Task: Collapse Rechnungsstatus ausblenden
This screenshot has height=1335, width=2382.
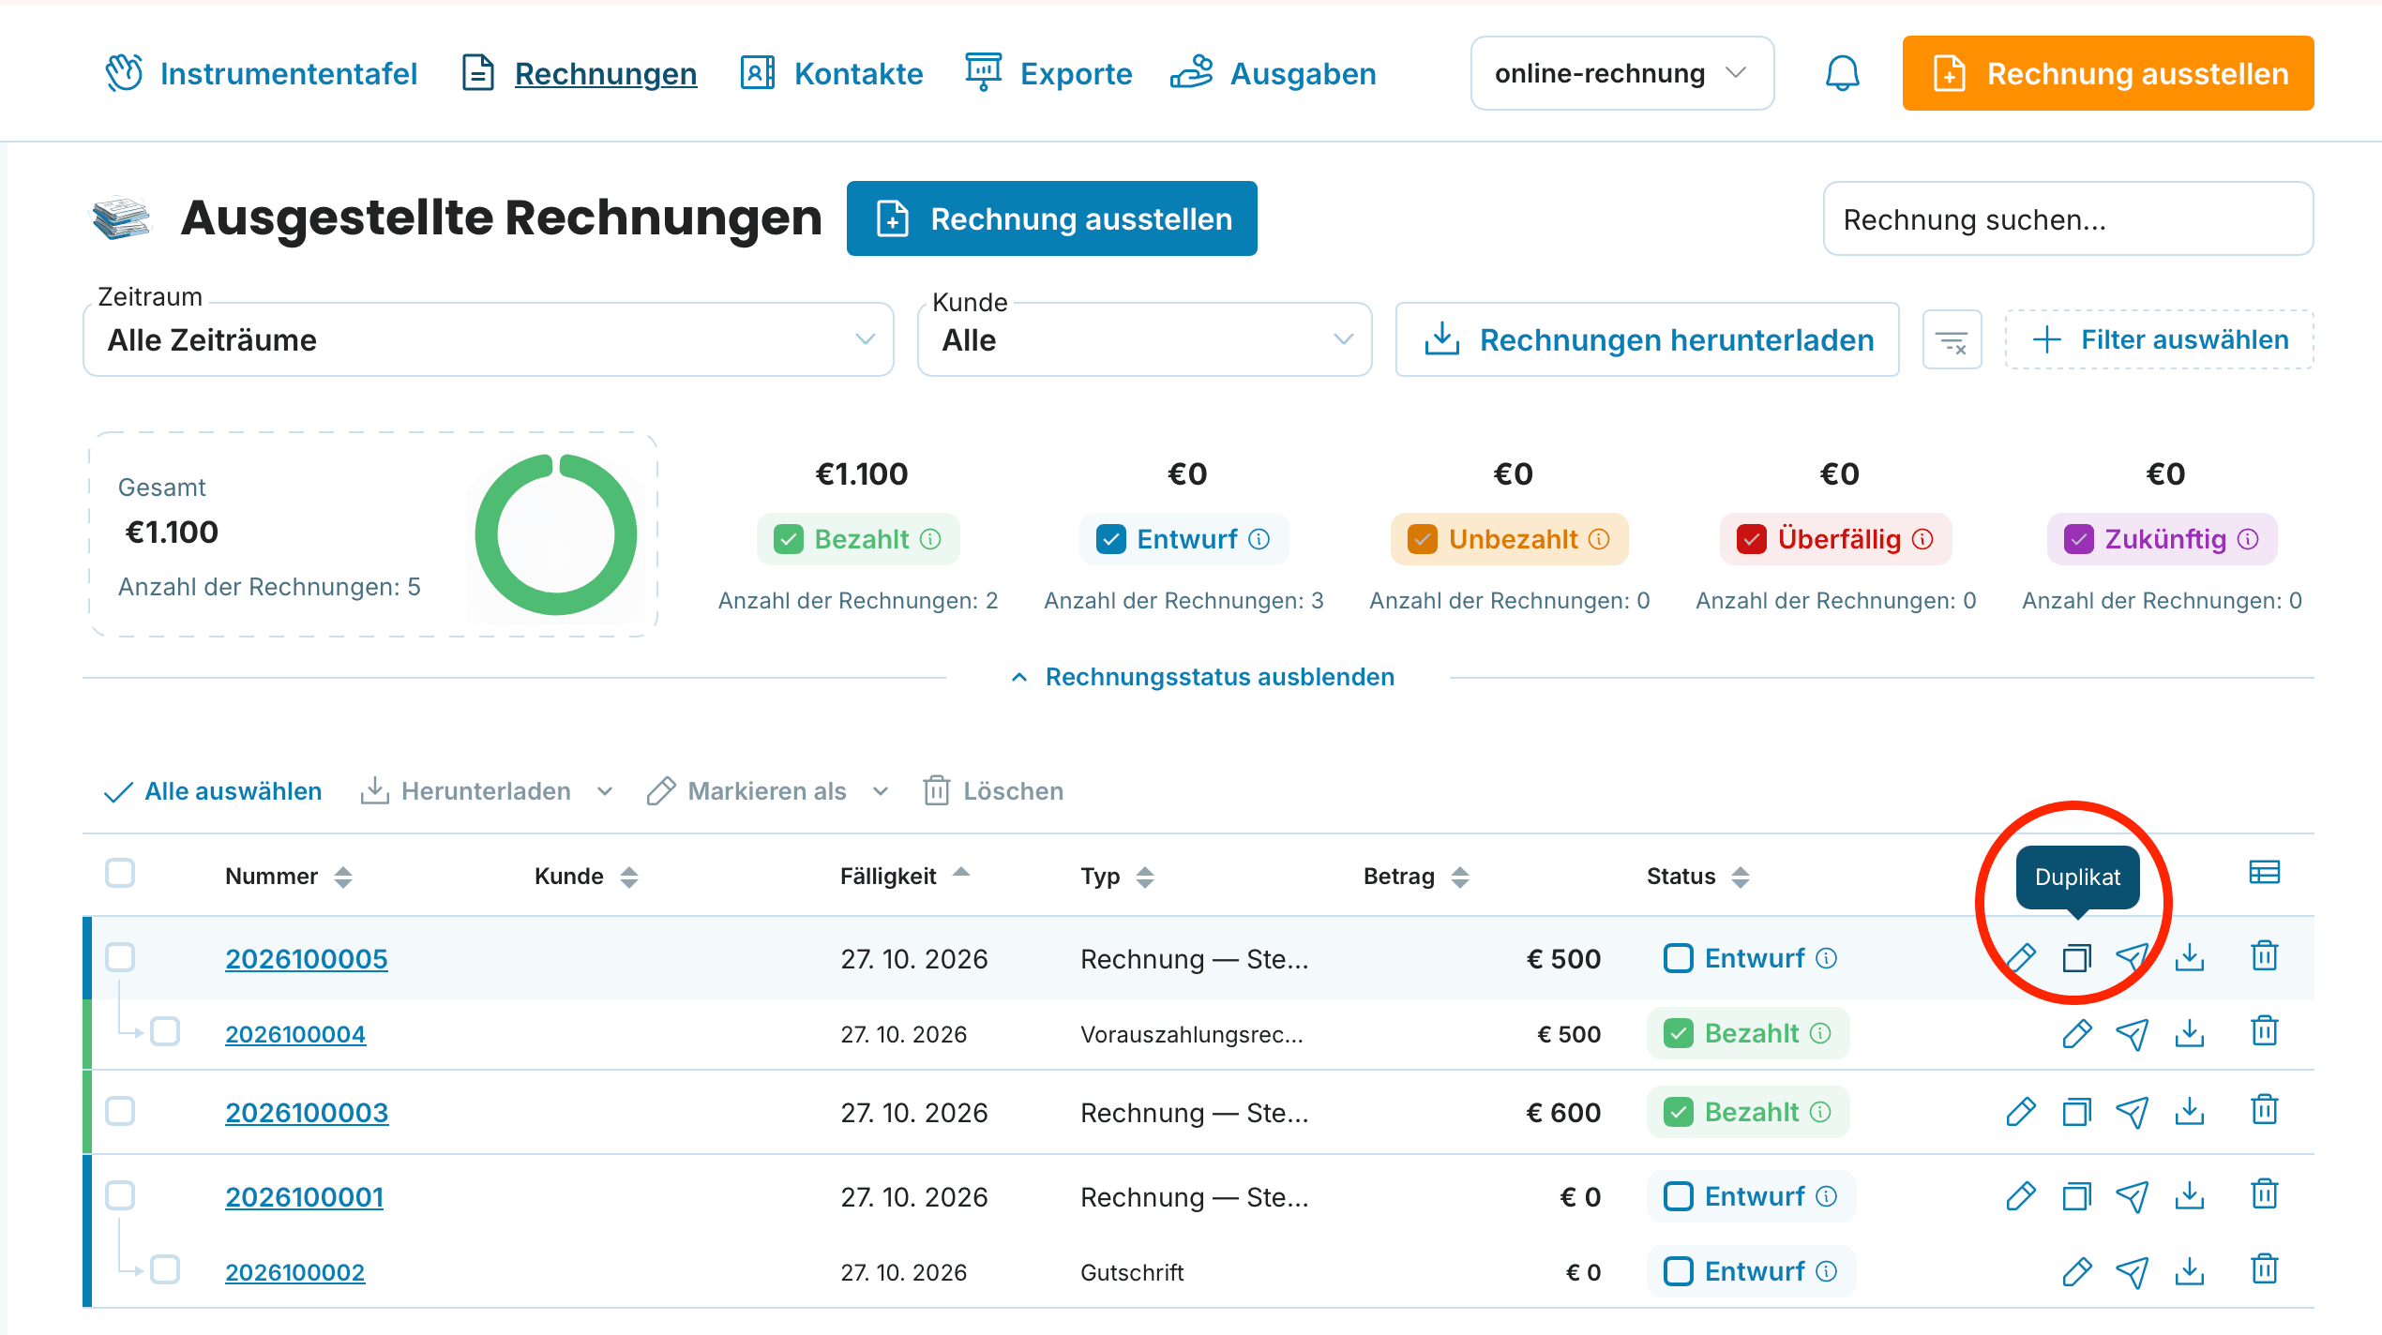Action: tap(1202, 677)
